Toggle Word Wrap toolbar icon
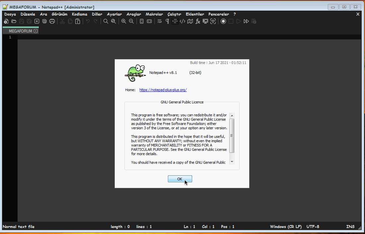The height and width of the screenshot is (234, 365). (x=160, y=22)
